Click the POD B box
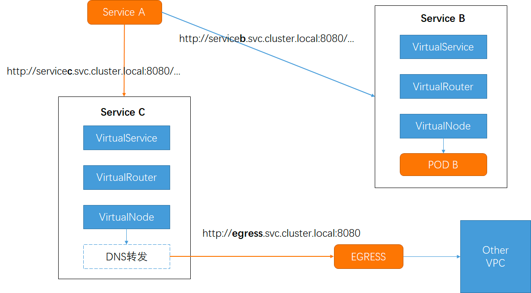The width and height of the screenshot is (531, 293). [x=443, y=164]
